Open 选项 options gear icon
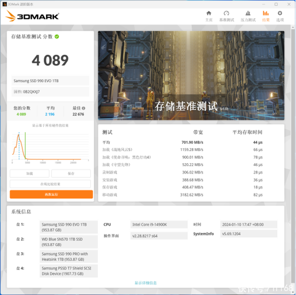This screenshot has width=296, height=295. 280,16
